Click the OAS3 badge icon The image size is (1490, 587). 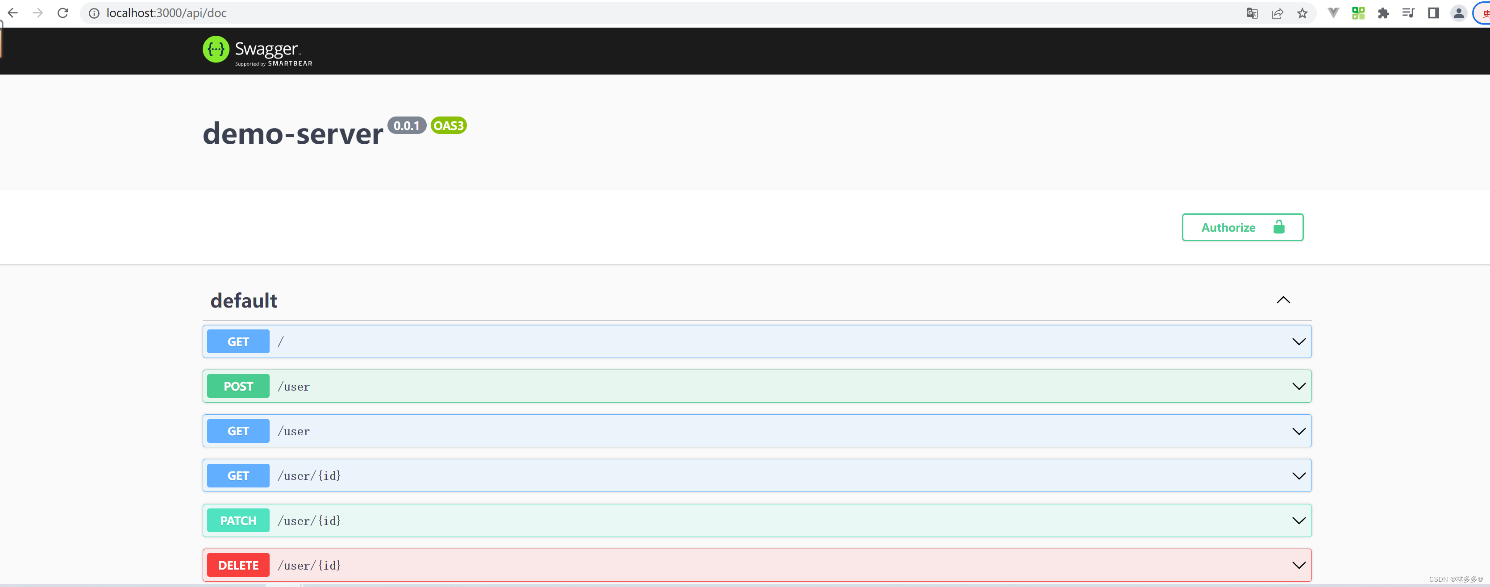pyautogui.click(x=448, y=125)
